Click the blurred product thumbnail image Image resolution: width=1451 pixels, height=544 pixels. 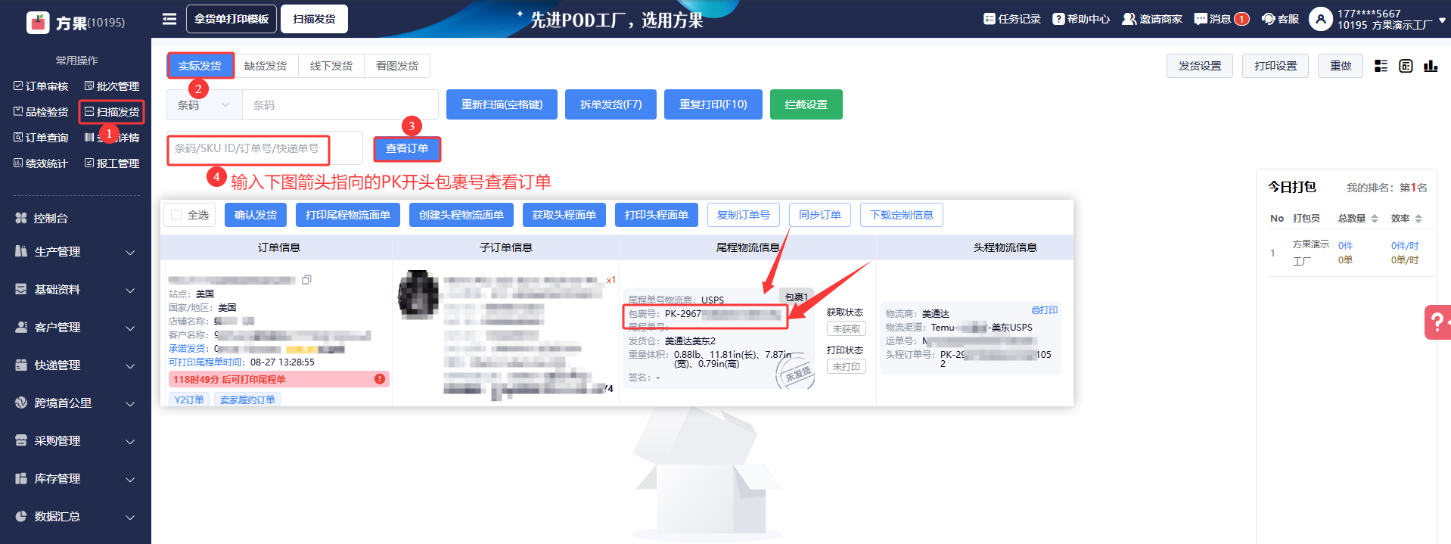418,294
